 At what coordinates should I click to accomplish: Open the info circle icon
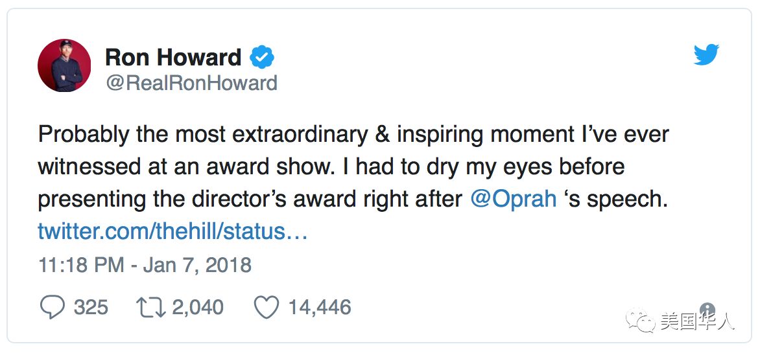(707, 310)
